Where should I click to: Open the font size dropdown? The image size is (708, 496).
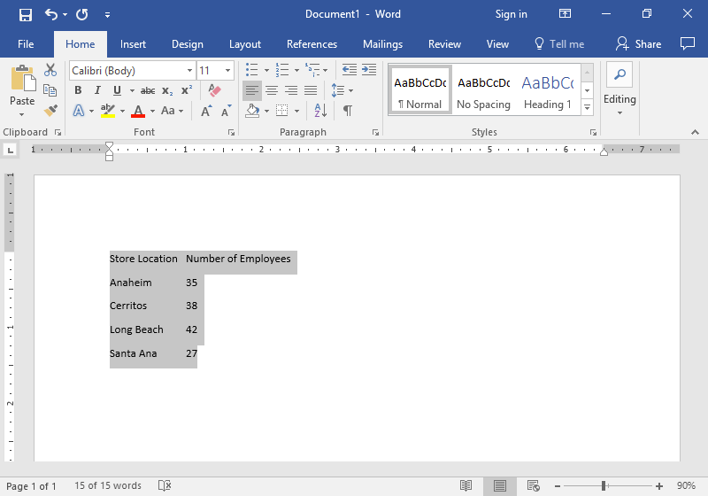[x=228, y=71]
